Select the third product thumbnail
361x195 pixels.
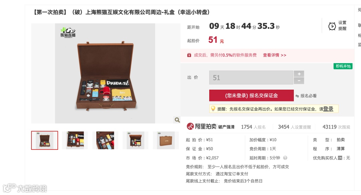[105, 140]
